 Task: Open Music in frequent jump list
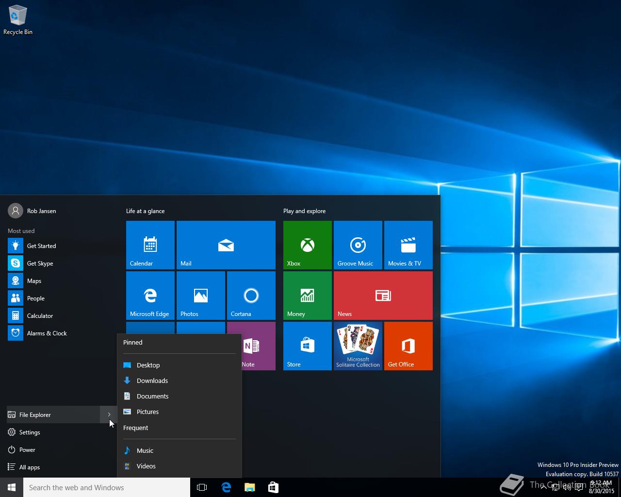click(x=180, y=450)
